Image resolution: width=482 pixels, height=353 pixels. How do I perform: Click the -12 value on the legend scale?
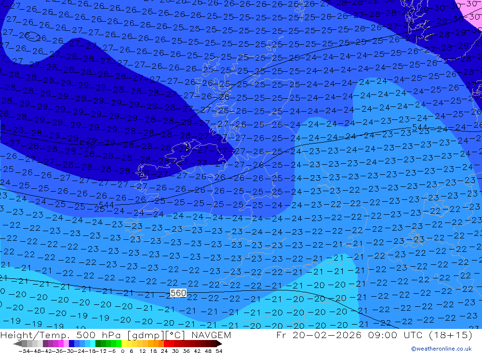pos(101,351)
